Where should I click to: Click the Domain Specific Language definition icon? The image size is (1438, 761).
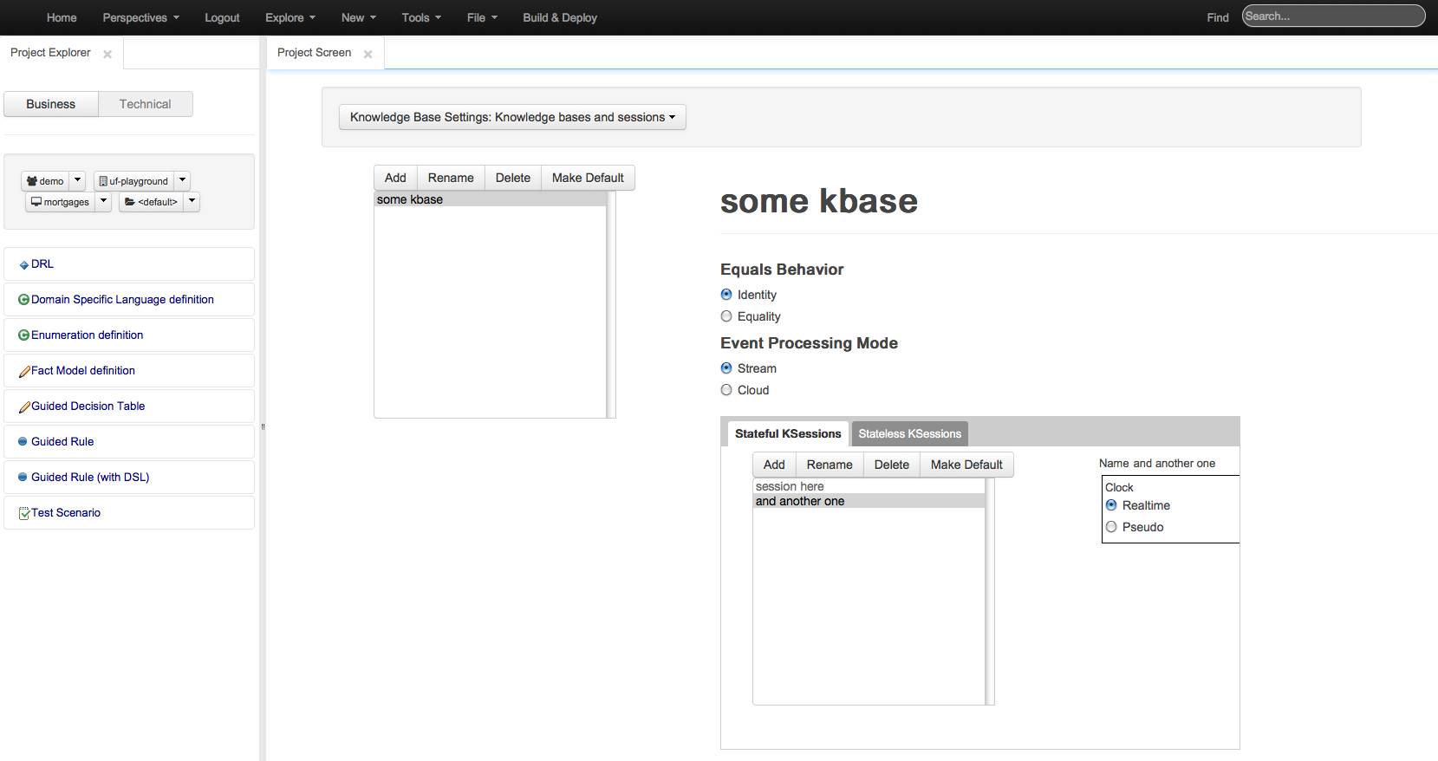23,300
